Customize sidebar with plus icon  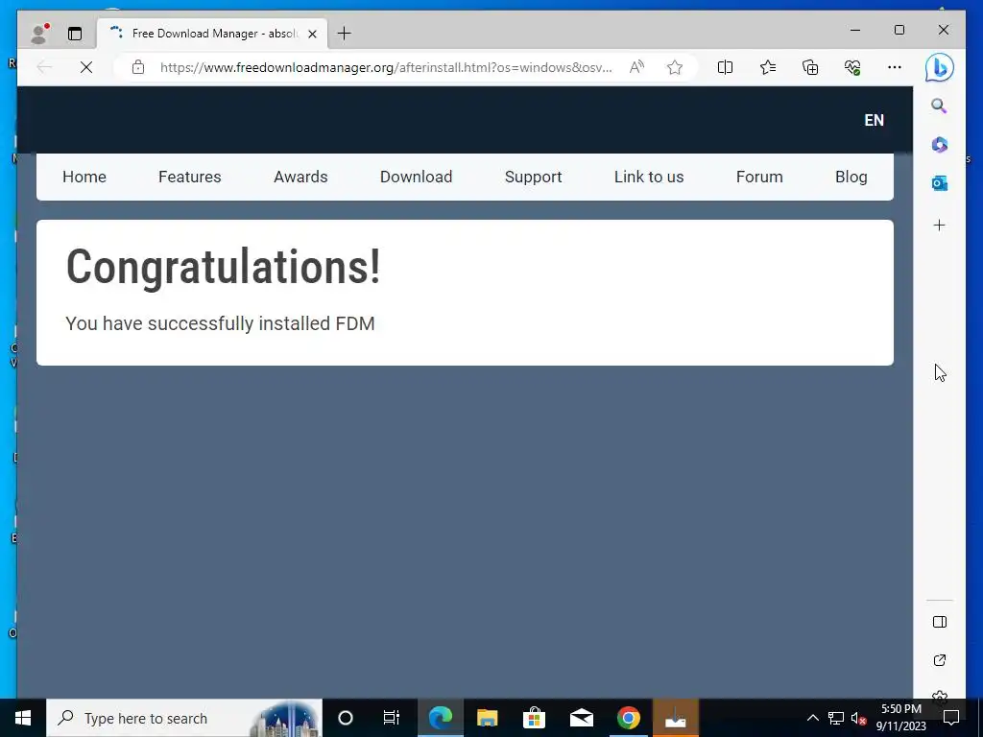point(939,225)
